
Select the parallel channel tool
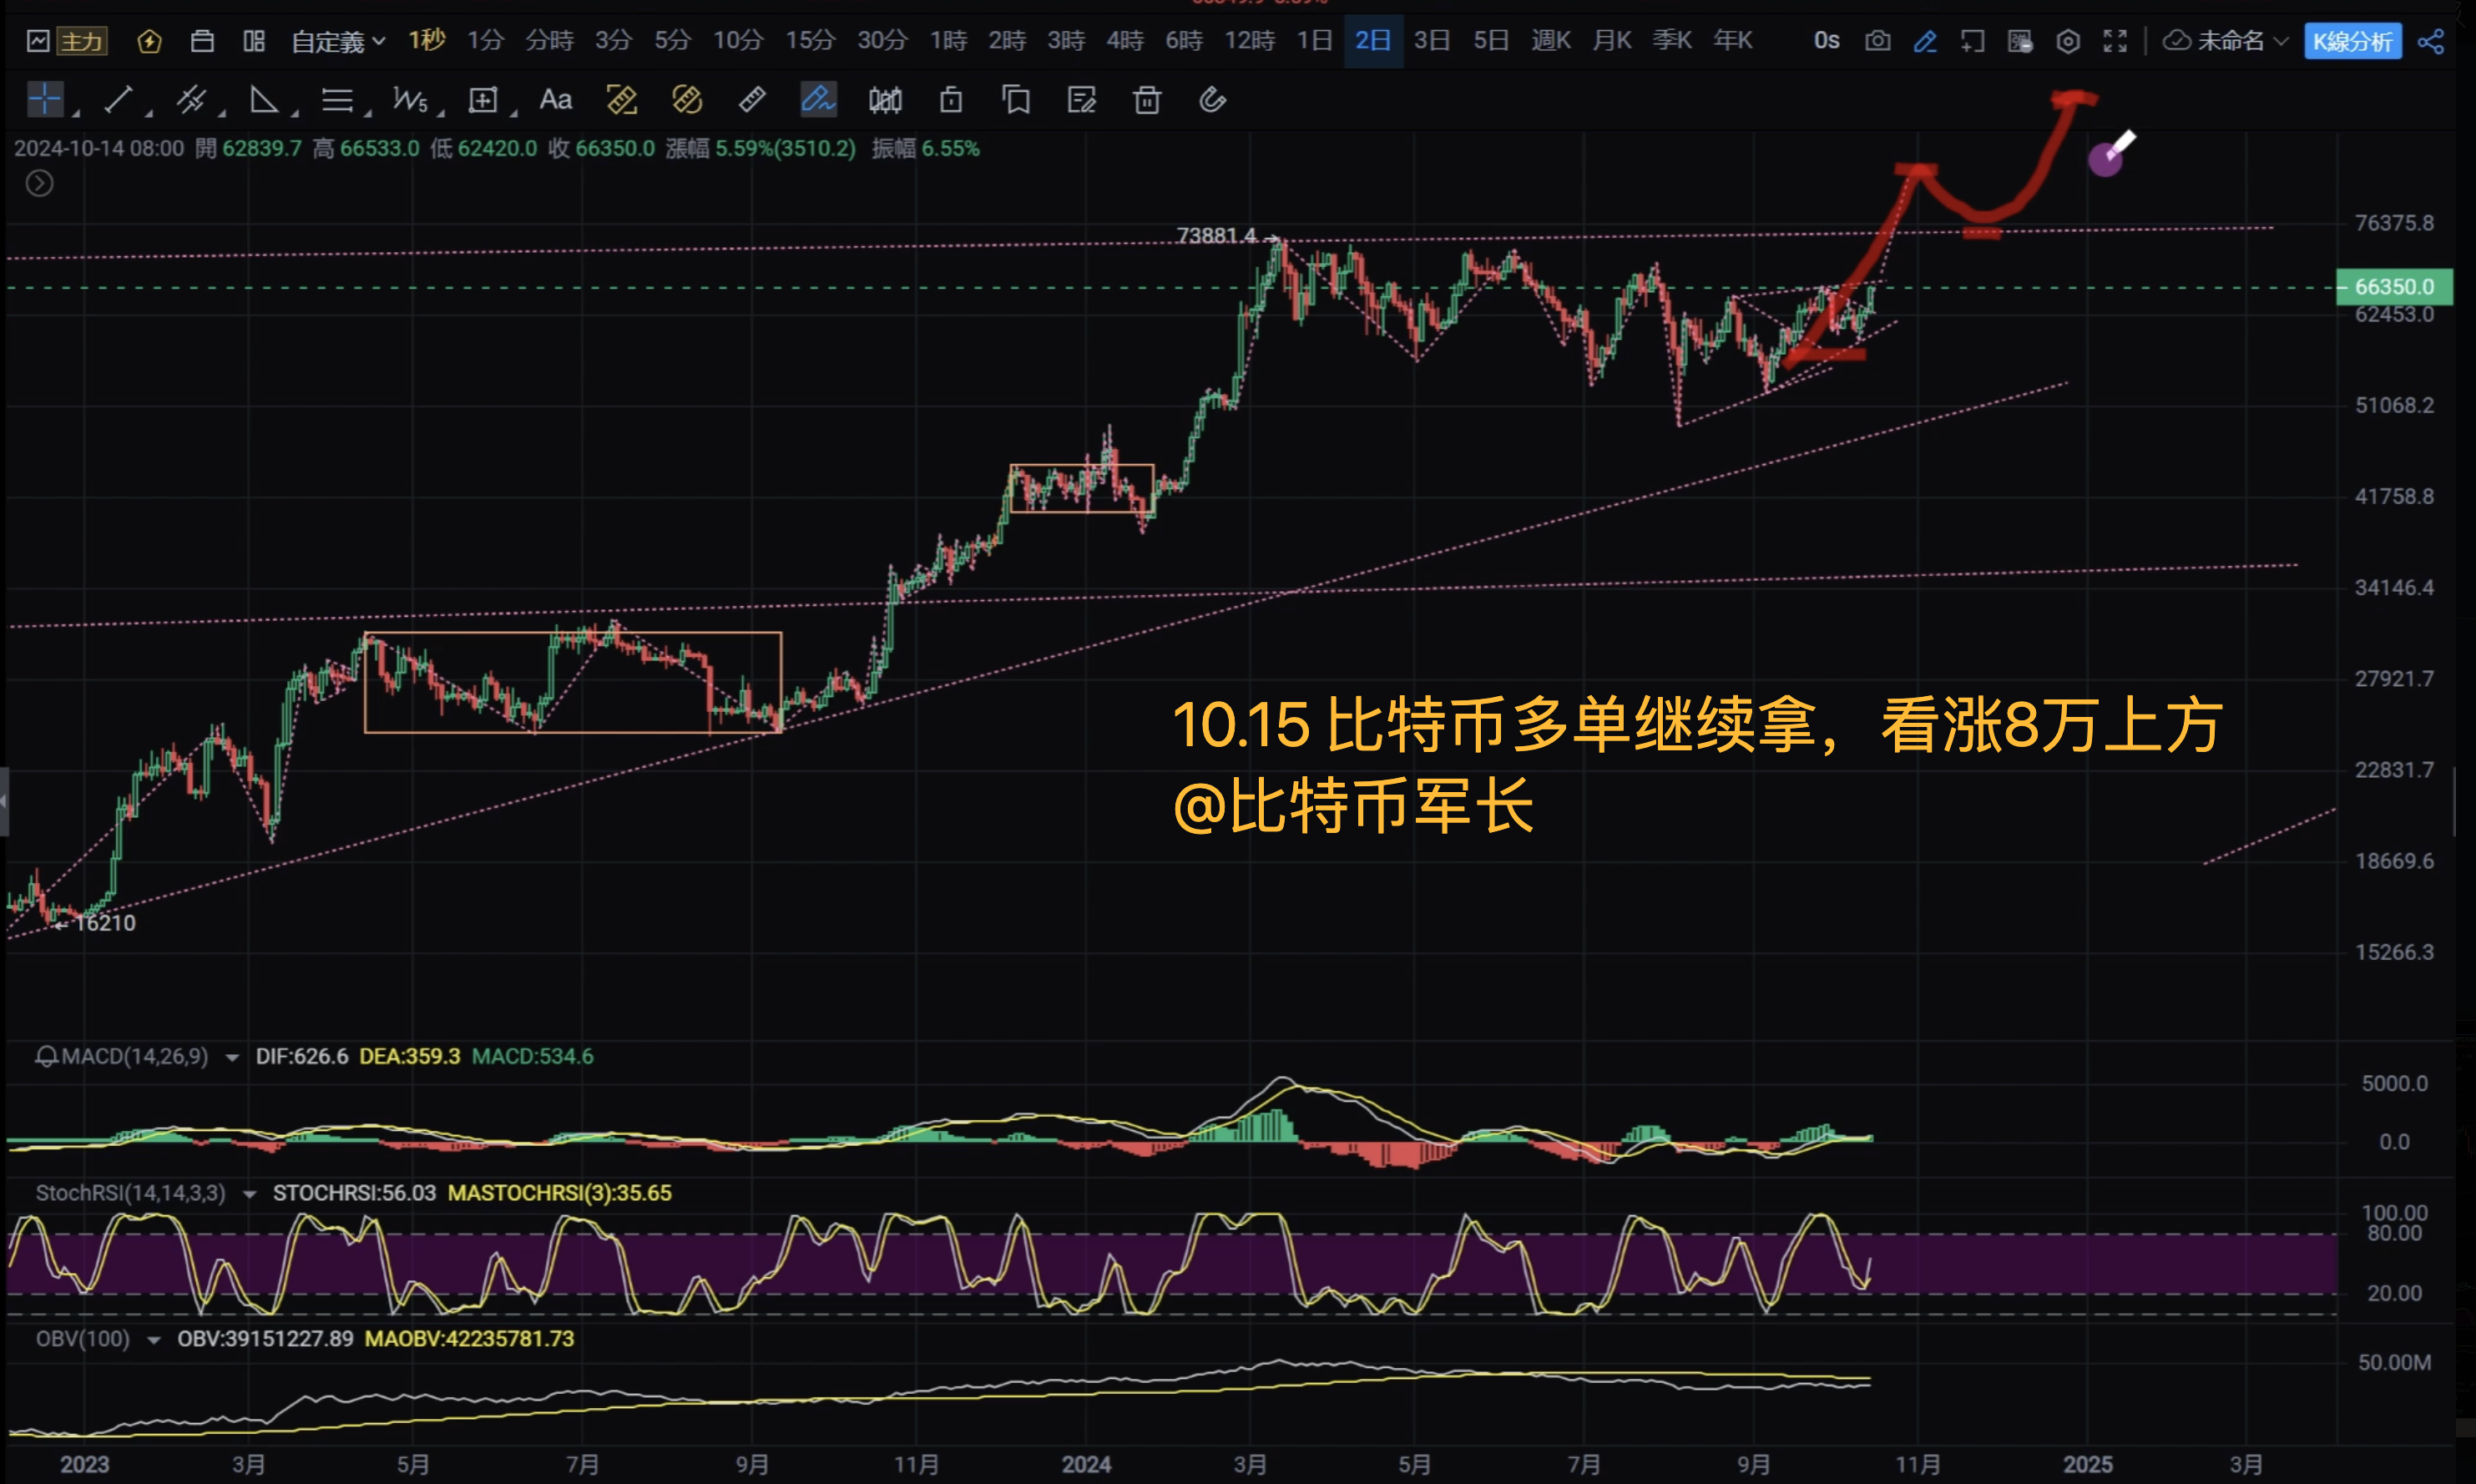[191, 99]
